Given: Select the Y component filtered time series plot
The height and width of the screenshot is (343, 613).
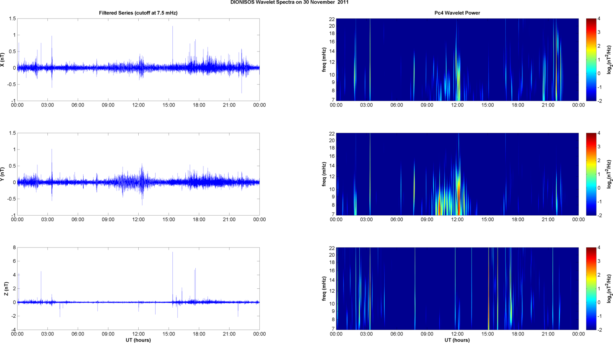Looking at the screenshot, I should point(138,174).
